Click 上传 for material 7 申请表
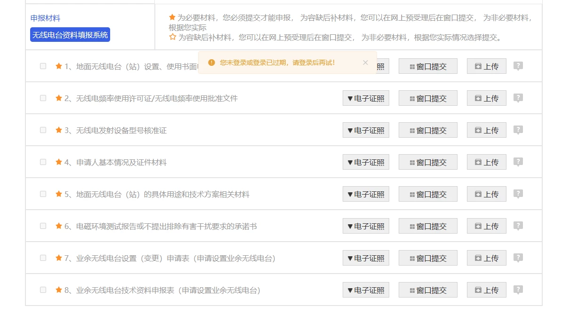Viewport: 578px width, 322px height. (486, 258)
